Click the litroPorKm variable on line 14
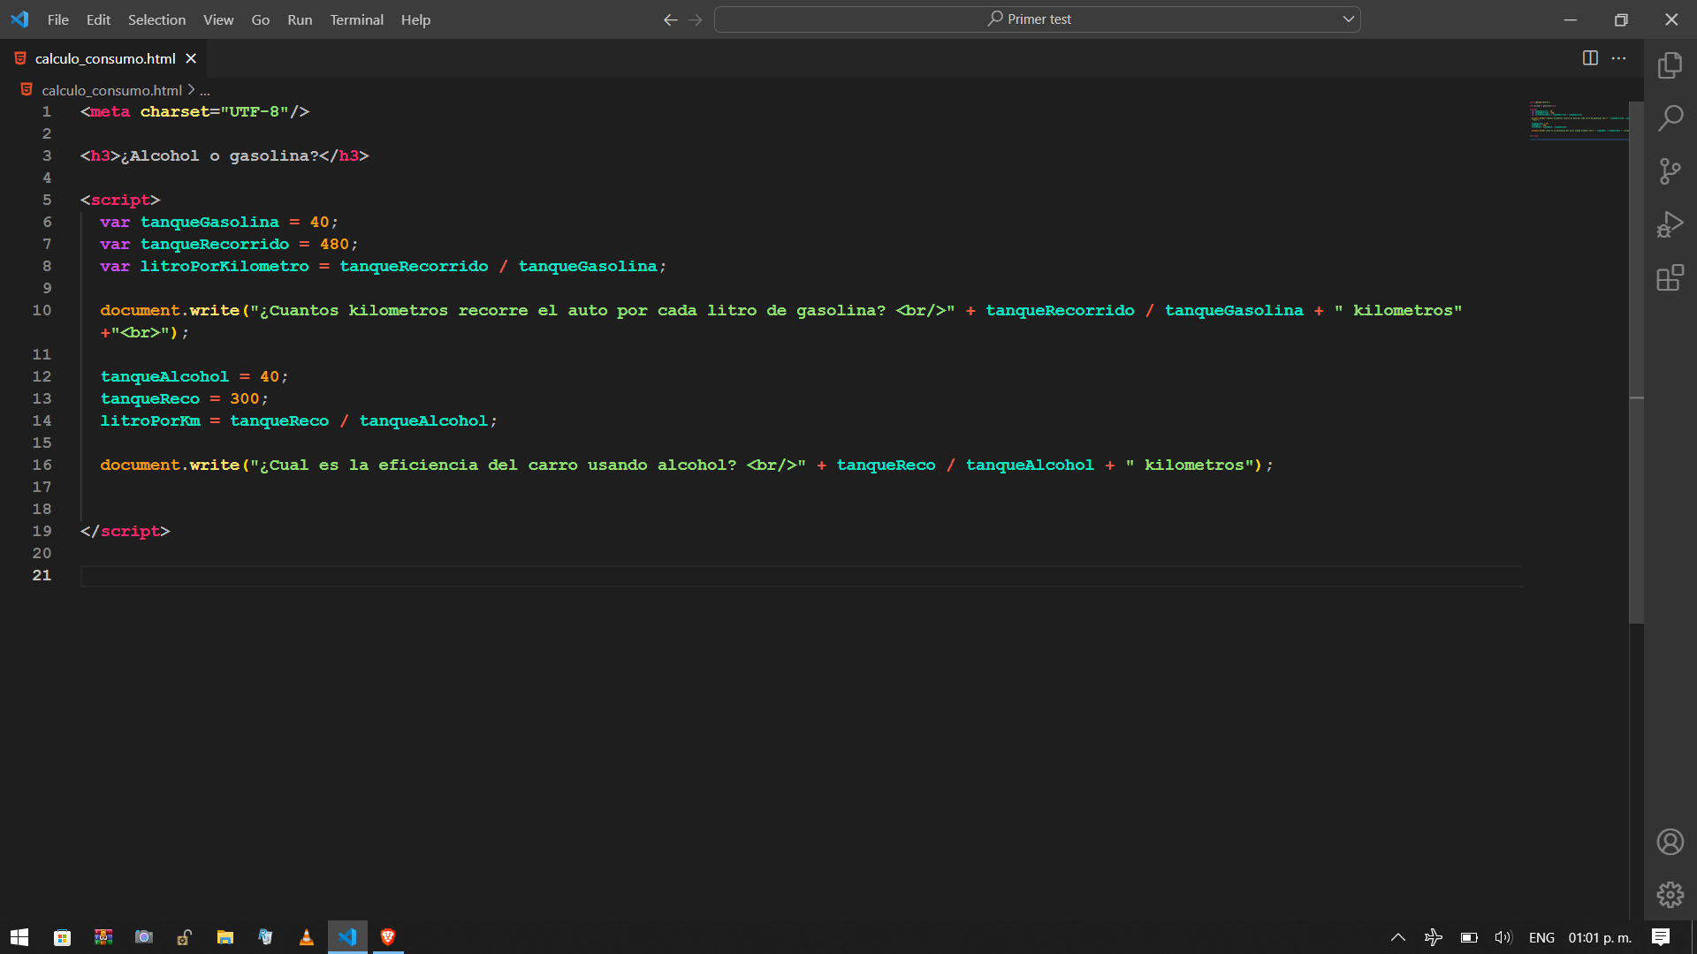The height and width of the screenshot is (954, 1697). click(150, 420)
